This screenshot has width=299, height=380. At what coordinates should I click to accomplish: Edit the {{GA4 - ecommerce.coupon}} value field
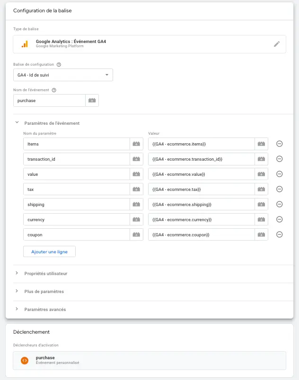[202, 234]
